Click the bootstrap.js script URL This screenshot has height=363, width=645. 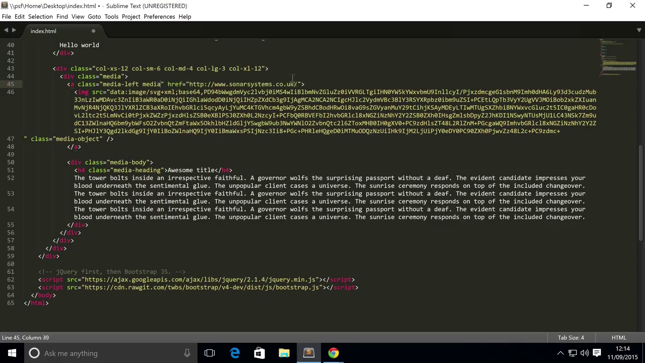(203, 287)
